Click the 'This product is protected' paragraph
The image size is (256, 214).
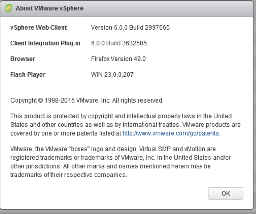pos(125,125)
